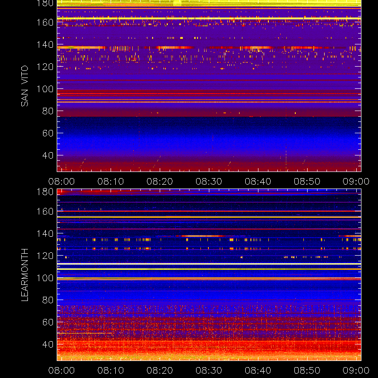Select the 80 tick label on San Vito plot
378x378 pixels.
tap(48, 111)
